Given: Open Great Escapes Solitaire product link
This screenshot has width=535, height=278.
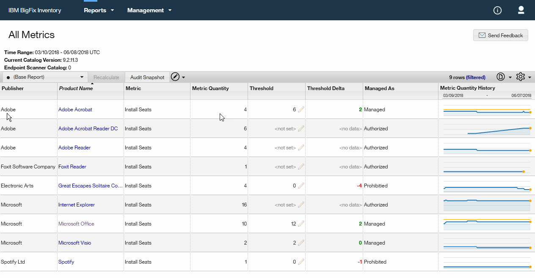Looking at the screenshot, I should tap(91, 186).
